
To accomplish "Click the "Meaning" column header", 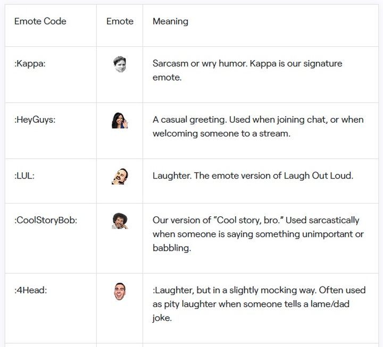I will (x=170, y=22).
